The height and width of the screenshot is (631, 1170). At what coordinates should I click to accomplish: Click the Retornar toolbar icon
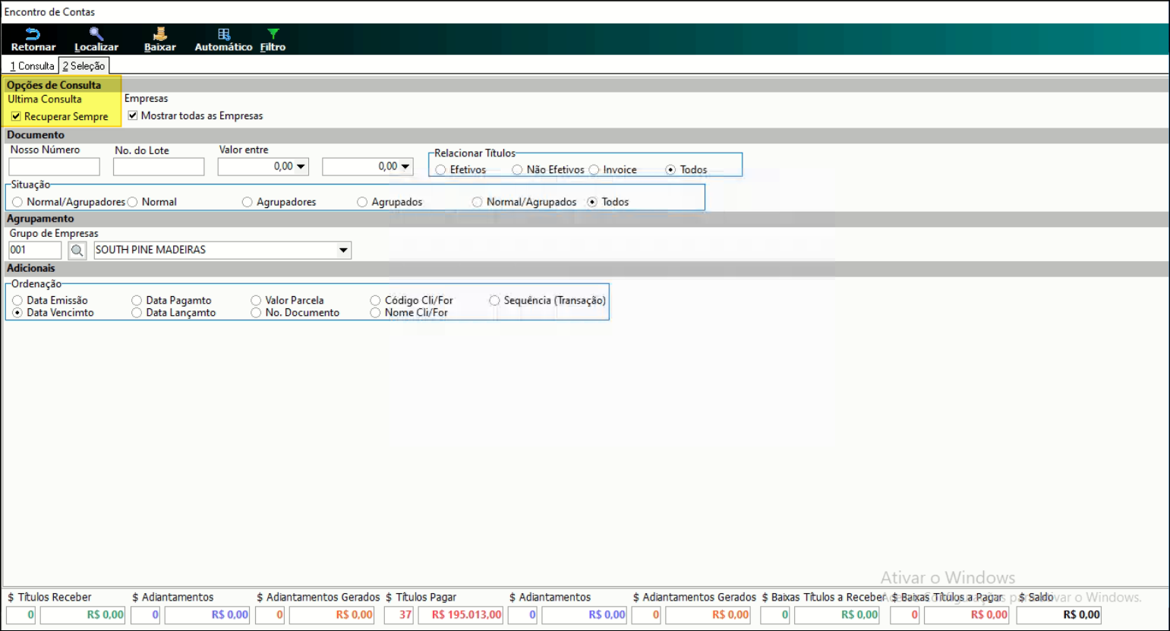[33, 34]
